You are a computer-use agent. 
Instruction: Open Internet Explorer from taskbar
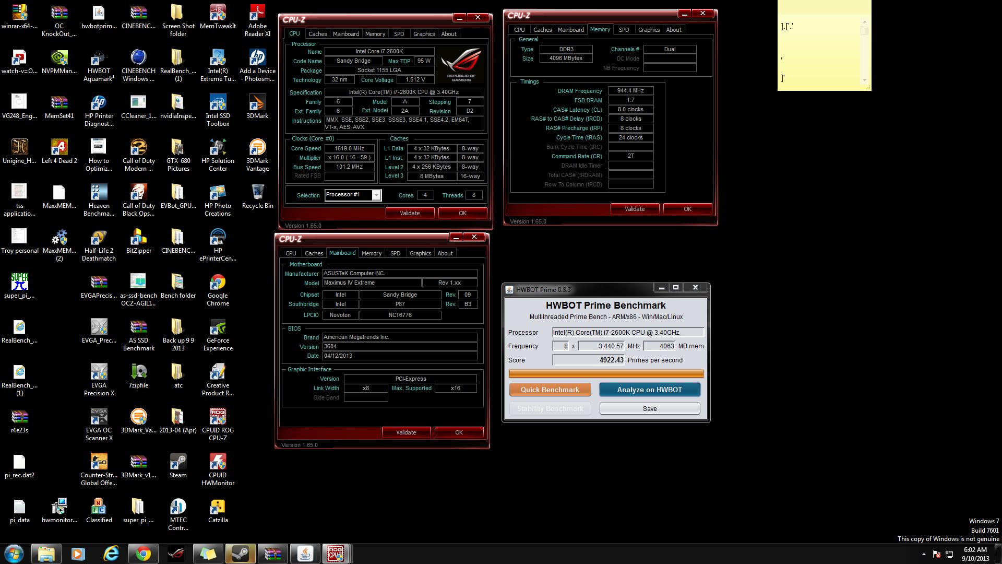click(111, 554)
